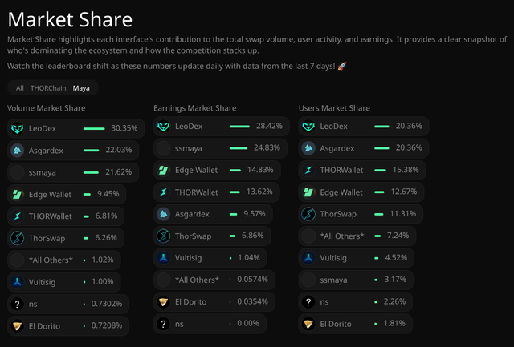The width and height of the screenshot is (514, 347).
Task: Click the ThorSwap icon in Volume Market Share
Action: click(x=17, y=238)
